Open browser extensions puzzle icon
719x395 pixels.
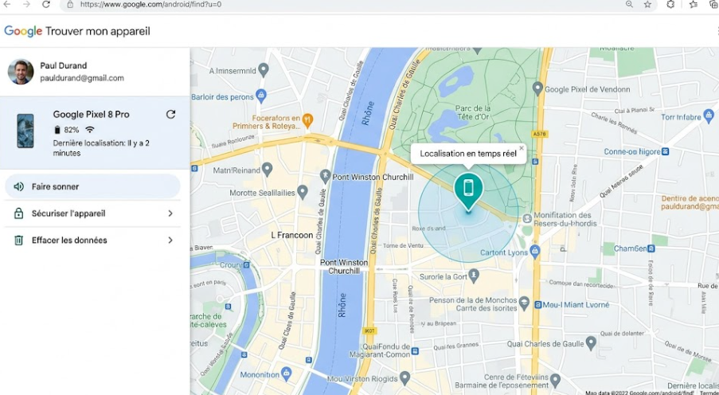(670, 4)
